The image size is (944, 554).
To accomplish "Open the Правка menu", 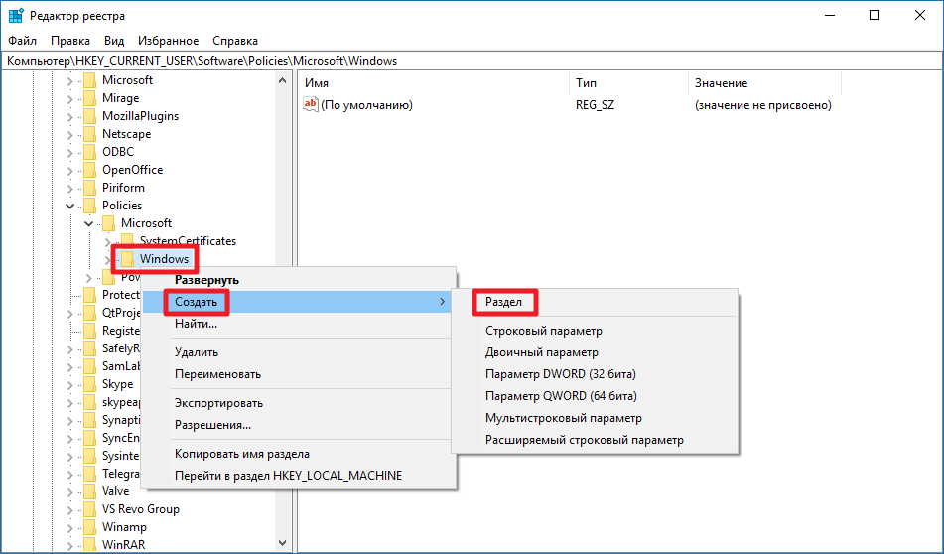I will tap(70, 41).
